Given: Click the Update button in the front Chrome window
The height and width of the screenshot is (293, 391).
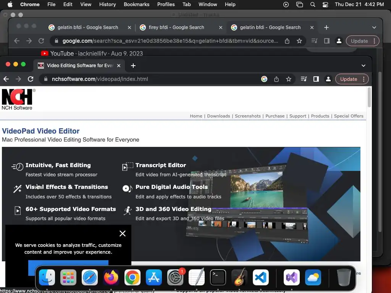Looking at the screenshot, I should [x=349, y=79].
